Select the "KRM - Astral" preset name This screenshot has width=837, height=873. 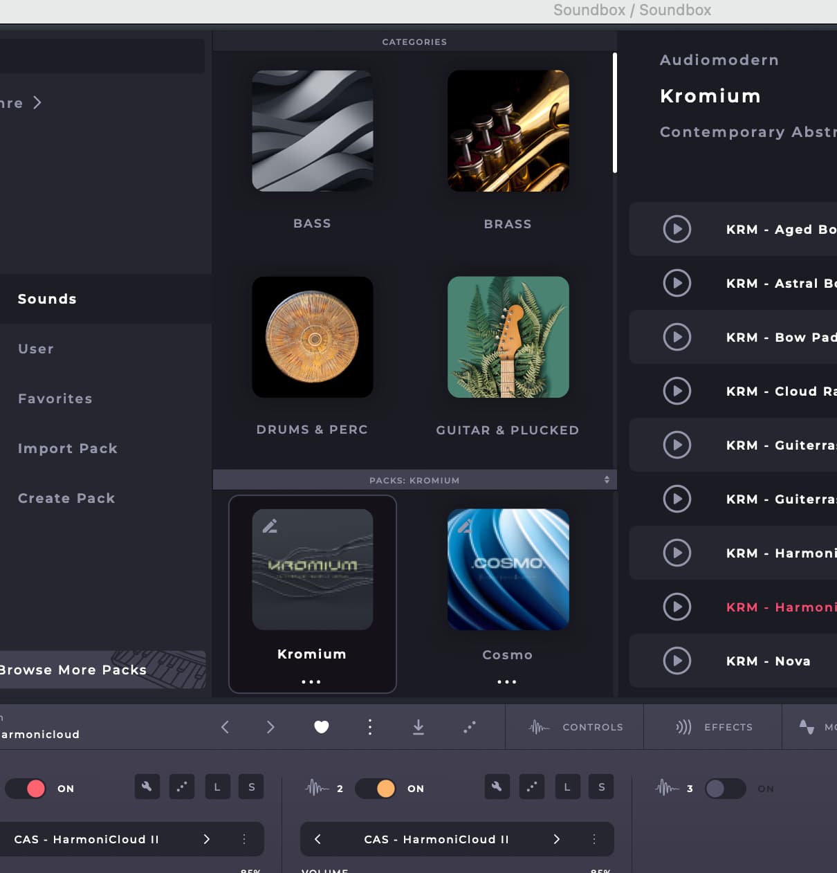point(782,284)
